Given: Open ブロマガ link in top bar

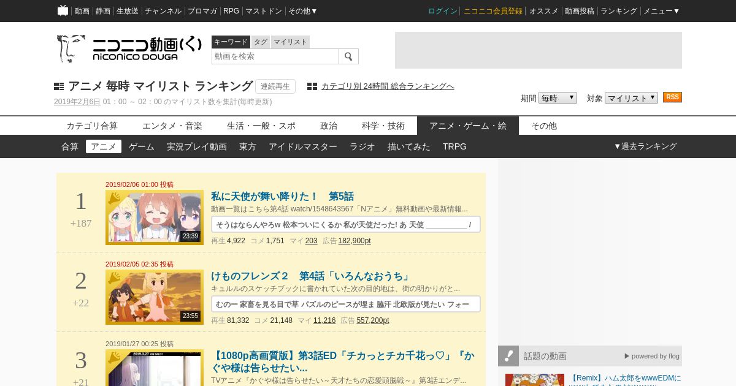Looking at the screenshot, I should pos(202,11).
